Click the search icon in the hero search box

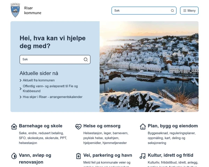point(86,59)
